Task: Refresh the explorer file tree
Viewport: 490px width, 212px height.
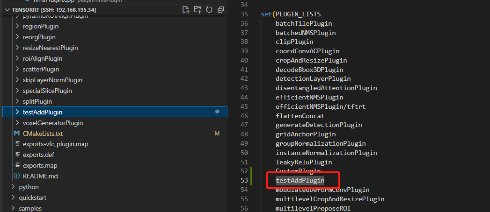Action: pyautogui.click(x=209, y=10)
